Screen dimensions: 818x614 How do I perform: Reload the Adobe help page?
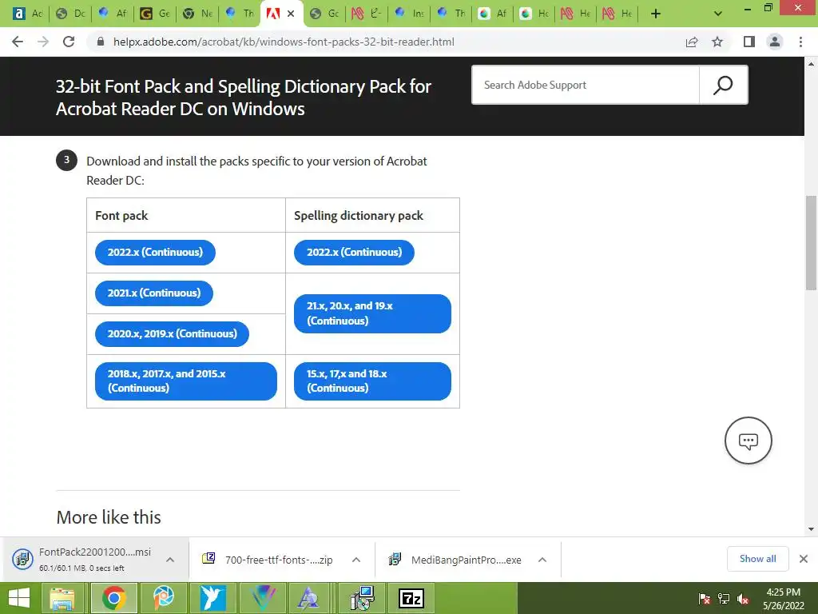tap(69, 42)
